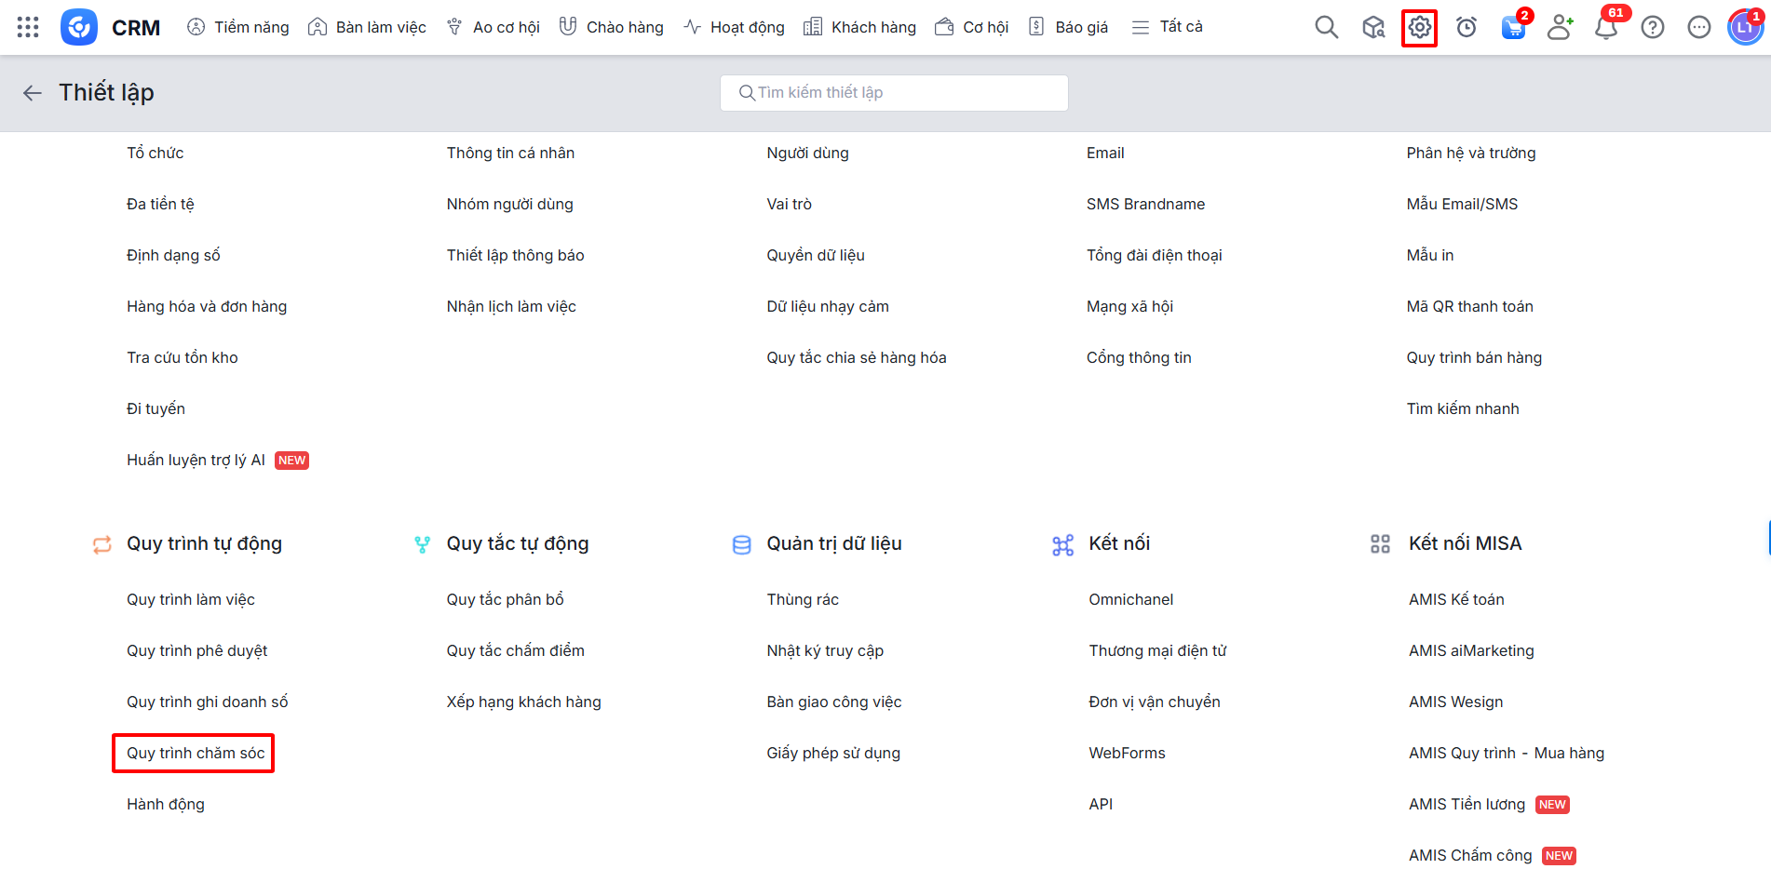Click the back arrow beside Thiết lập

click(33, 93)
